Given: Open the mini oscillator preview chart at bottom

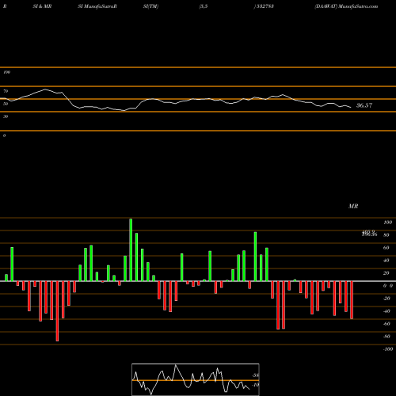Looking at the screenshot, I should pos(196,379).
